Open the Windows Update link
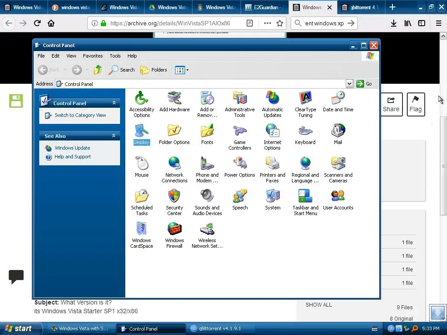Image resolution: width=447 pixels, height=335 pixels. 72,148
